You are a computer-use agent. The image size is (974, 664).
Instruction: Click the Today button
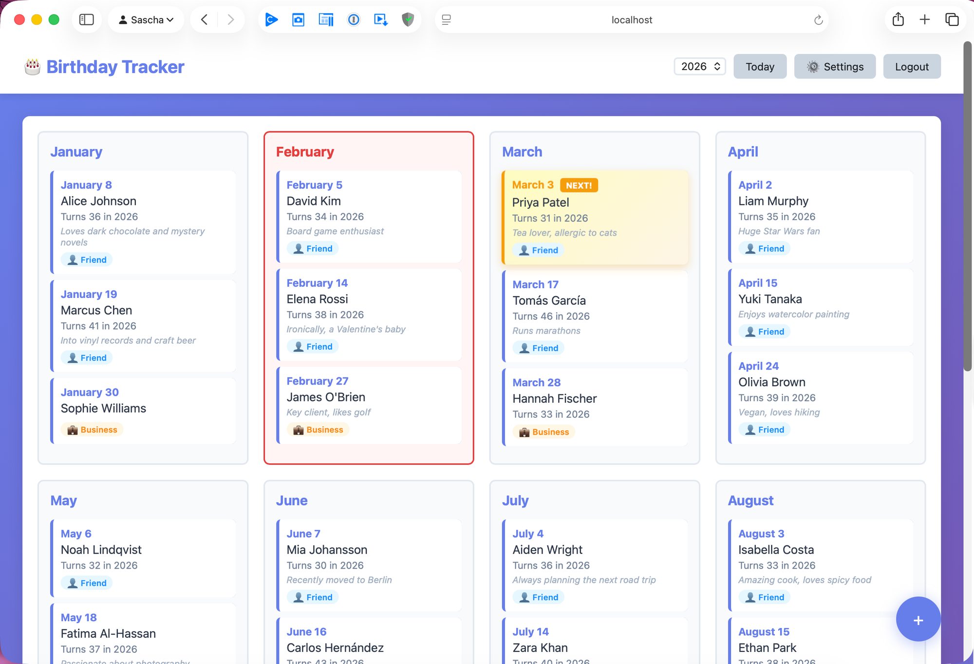pyautogui.click(x=760, y=66)
